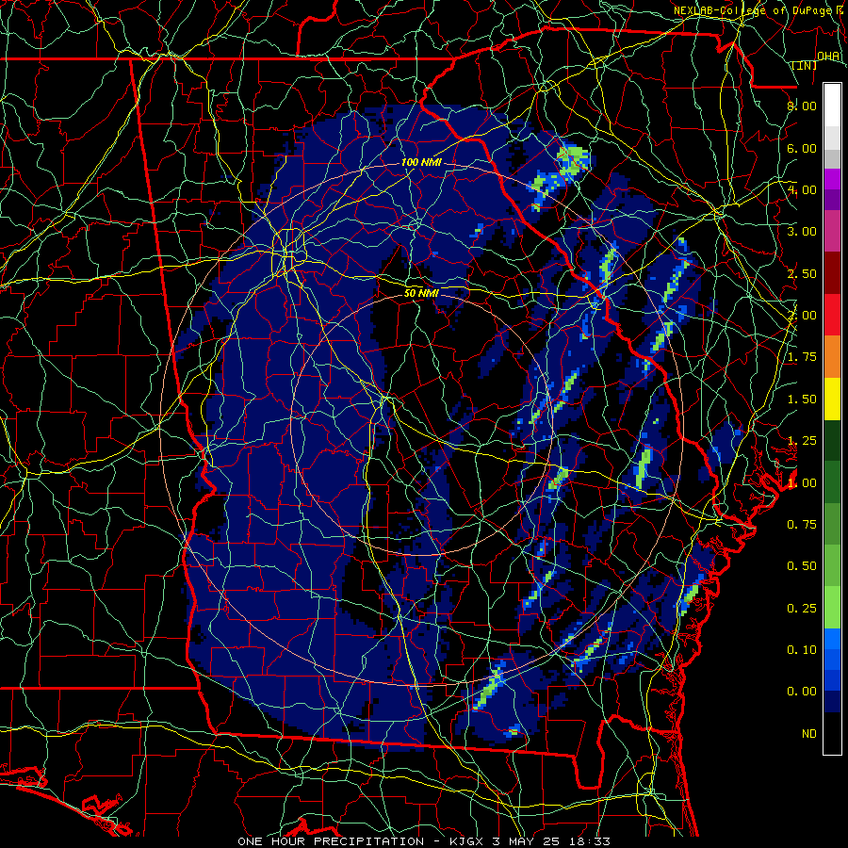Screen dimensions: 848x848
Task: Click the orange swatch in the precipitation legend
Action: [832, 357]
